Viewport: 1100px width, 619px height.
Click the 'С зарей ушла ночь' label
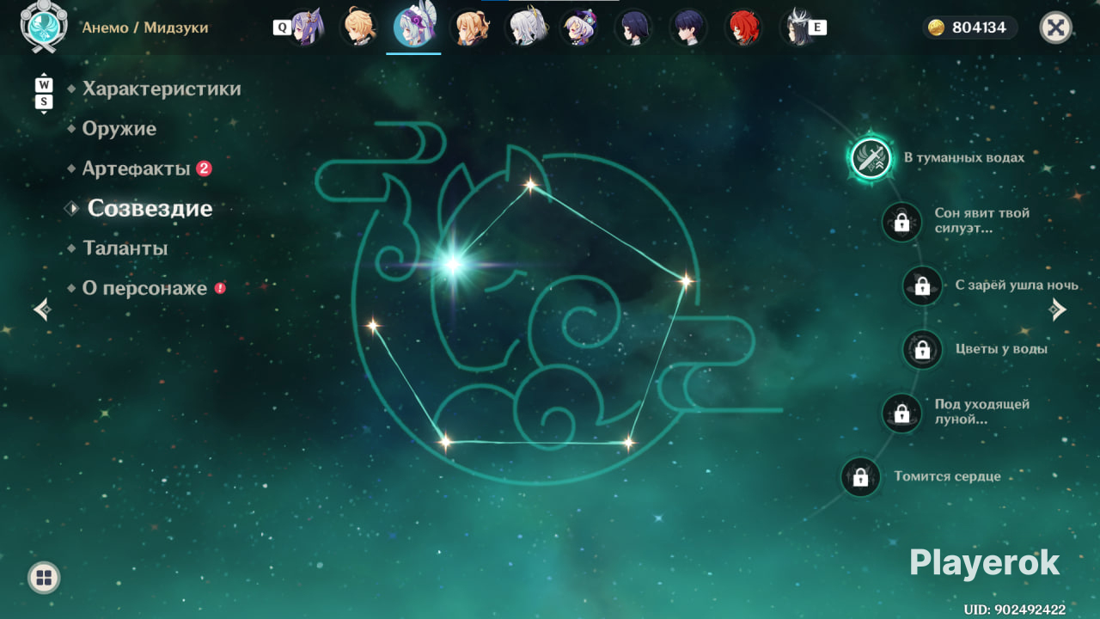[1017, 285]
